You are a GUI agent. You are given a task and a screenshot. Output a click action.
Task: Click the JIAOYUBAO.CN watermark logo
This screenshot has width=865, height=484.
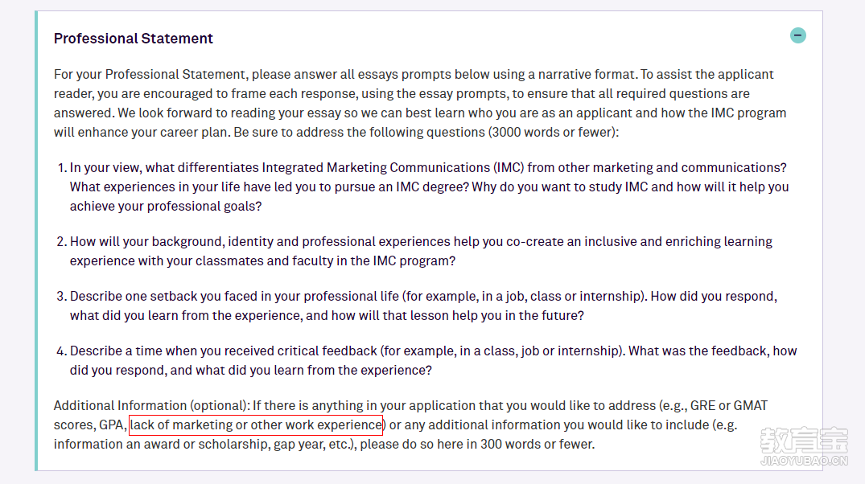pos(804,447)
